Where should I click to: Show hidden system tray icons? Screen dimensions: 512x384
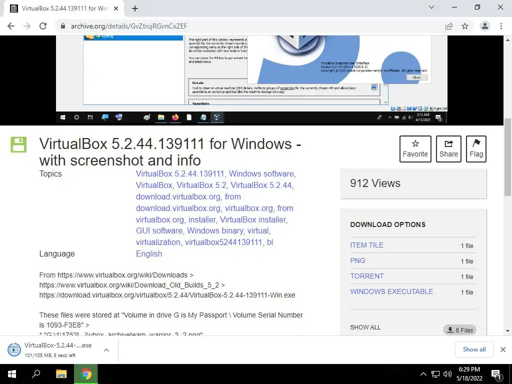tap(423, 374)
